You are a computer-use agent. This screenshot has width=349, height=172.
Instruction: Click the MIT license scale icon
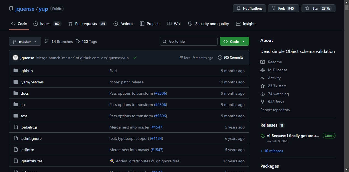point(263,70)
